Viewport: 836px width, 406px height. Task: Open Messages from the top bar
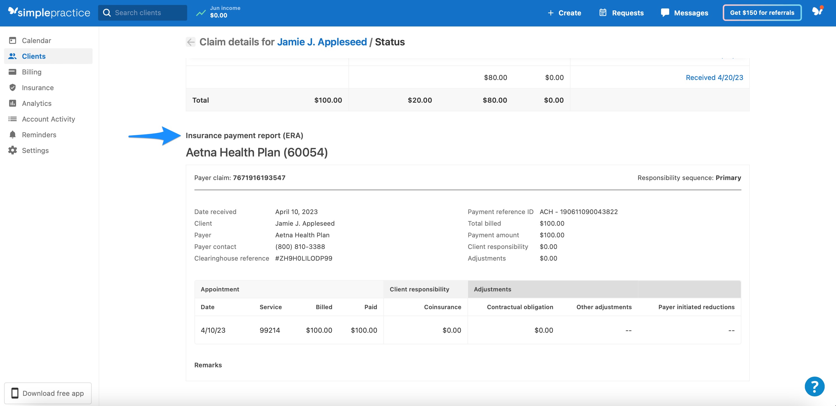tap(684, 13)
